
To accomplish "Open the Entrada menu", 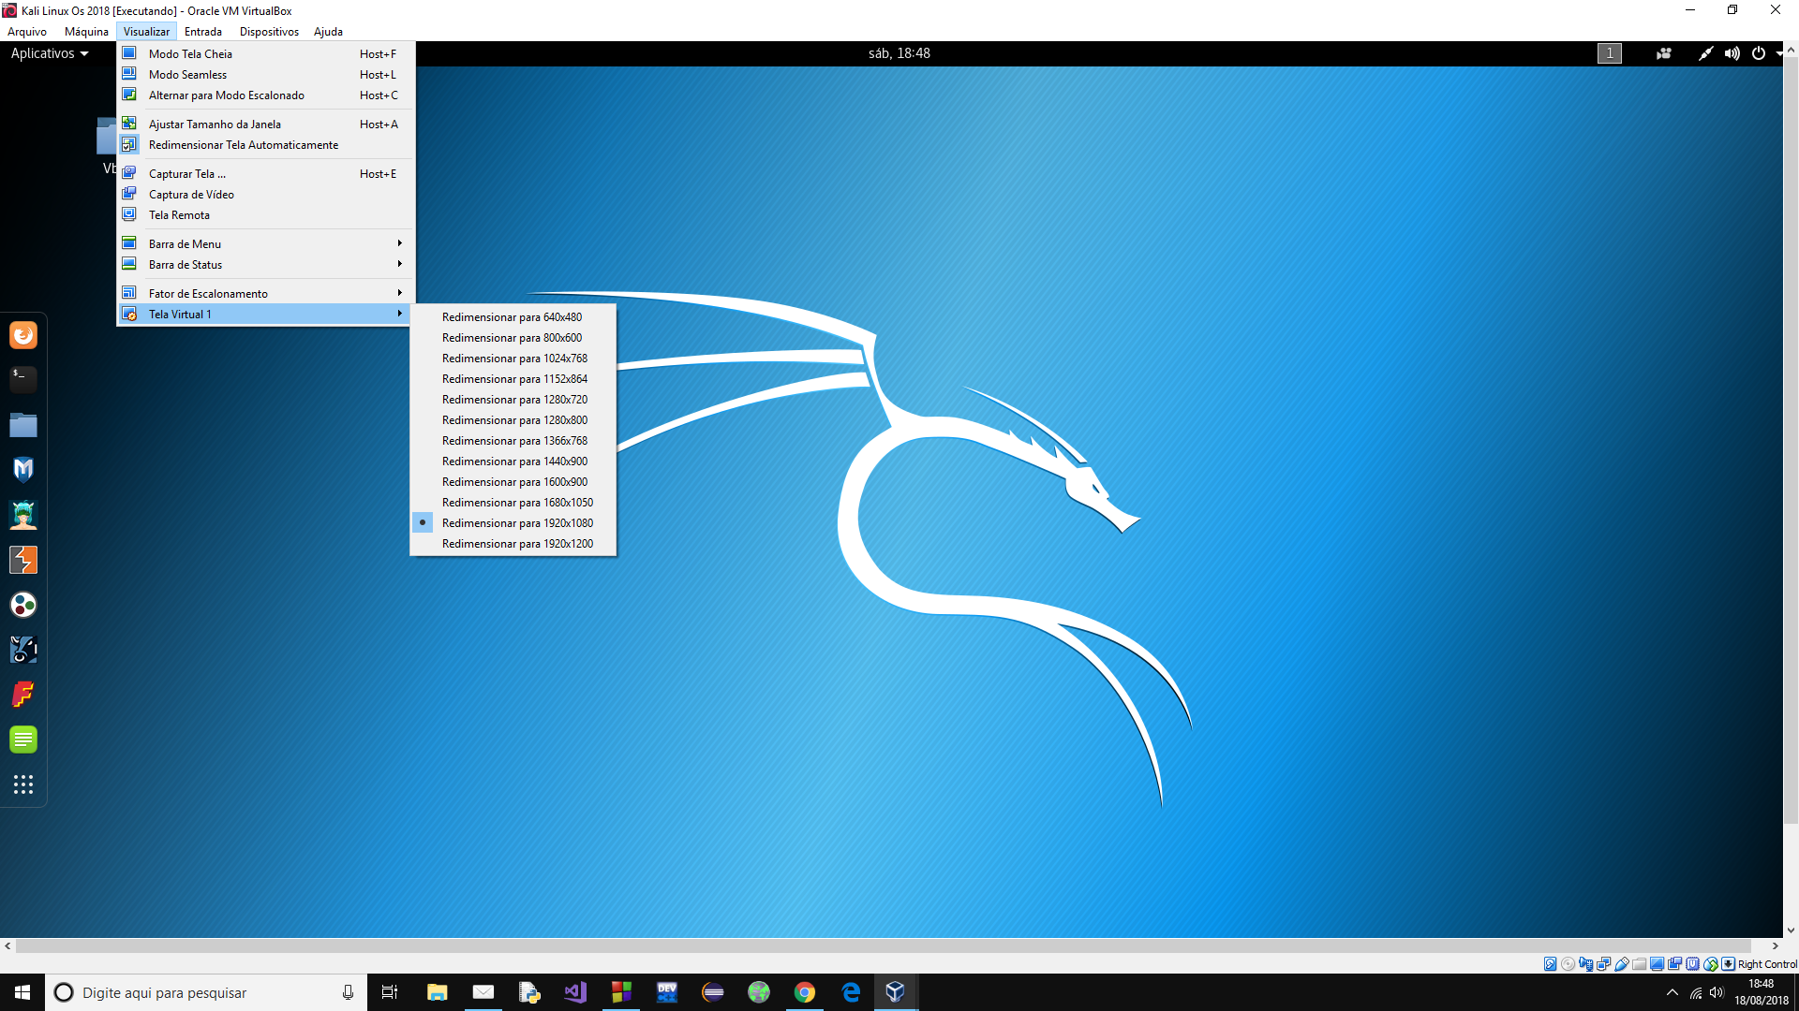I will point(203,32).
